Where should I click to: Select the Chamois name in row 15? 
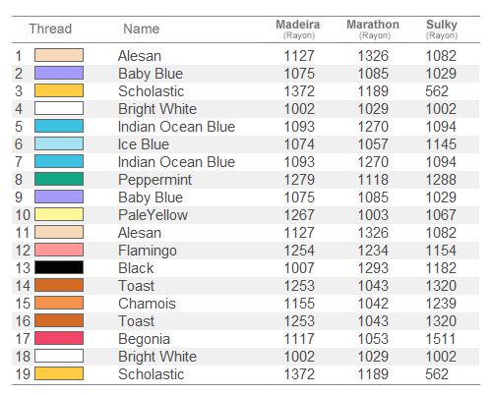coord(147,304)
